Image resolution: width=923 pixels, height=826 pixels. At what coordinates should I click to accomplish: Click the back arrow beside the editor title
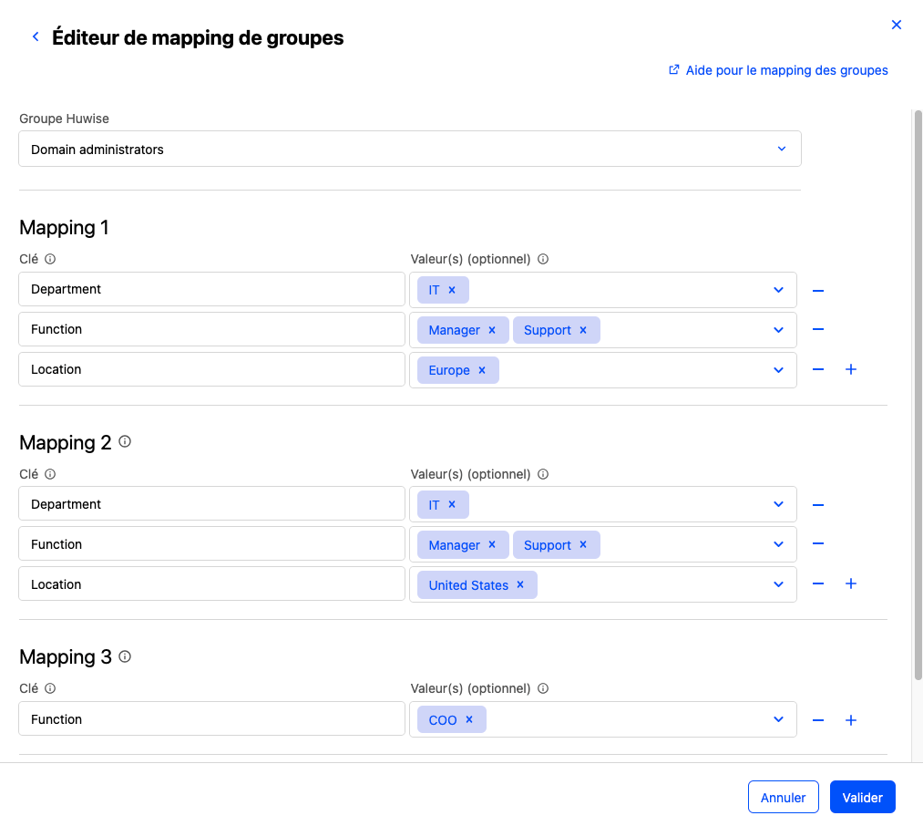pyautogui.click(x=36, y=37)
